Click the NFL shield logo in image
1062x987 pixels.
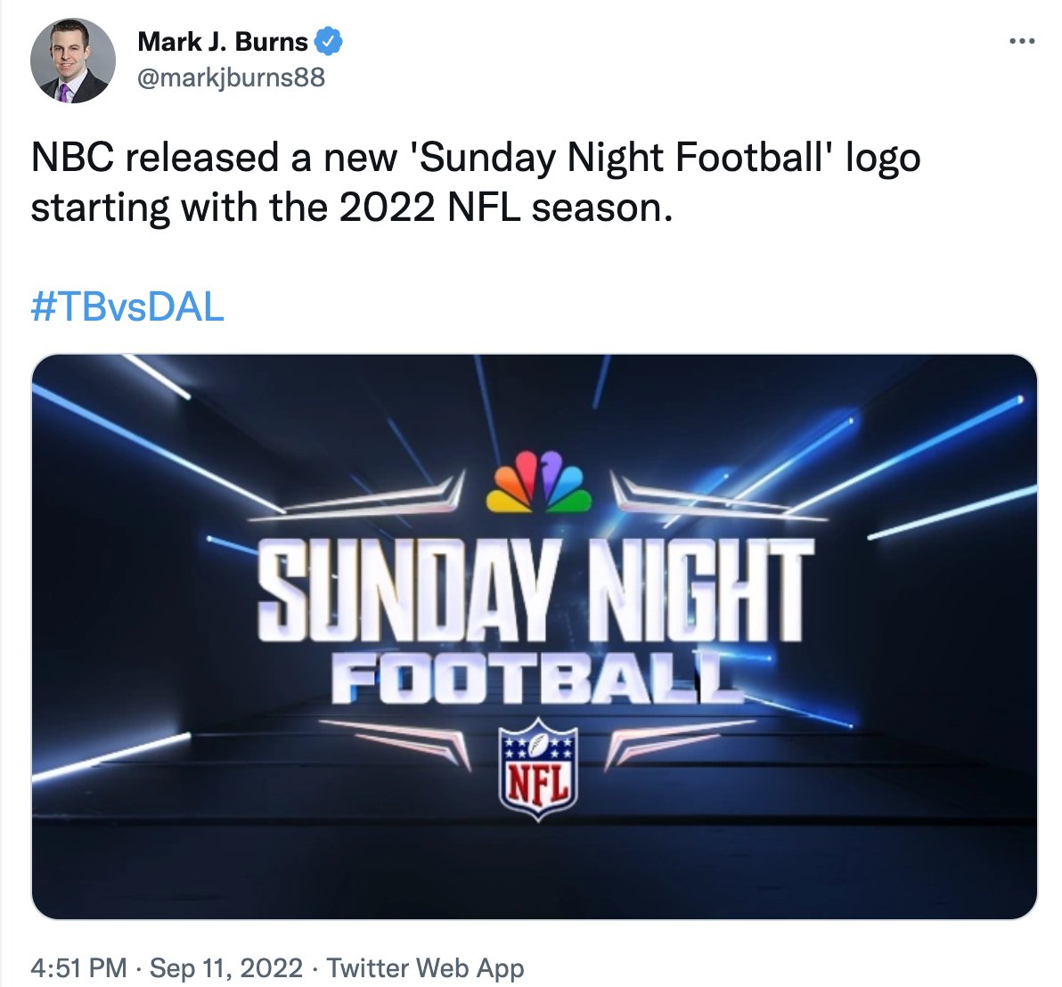[538, 769]
